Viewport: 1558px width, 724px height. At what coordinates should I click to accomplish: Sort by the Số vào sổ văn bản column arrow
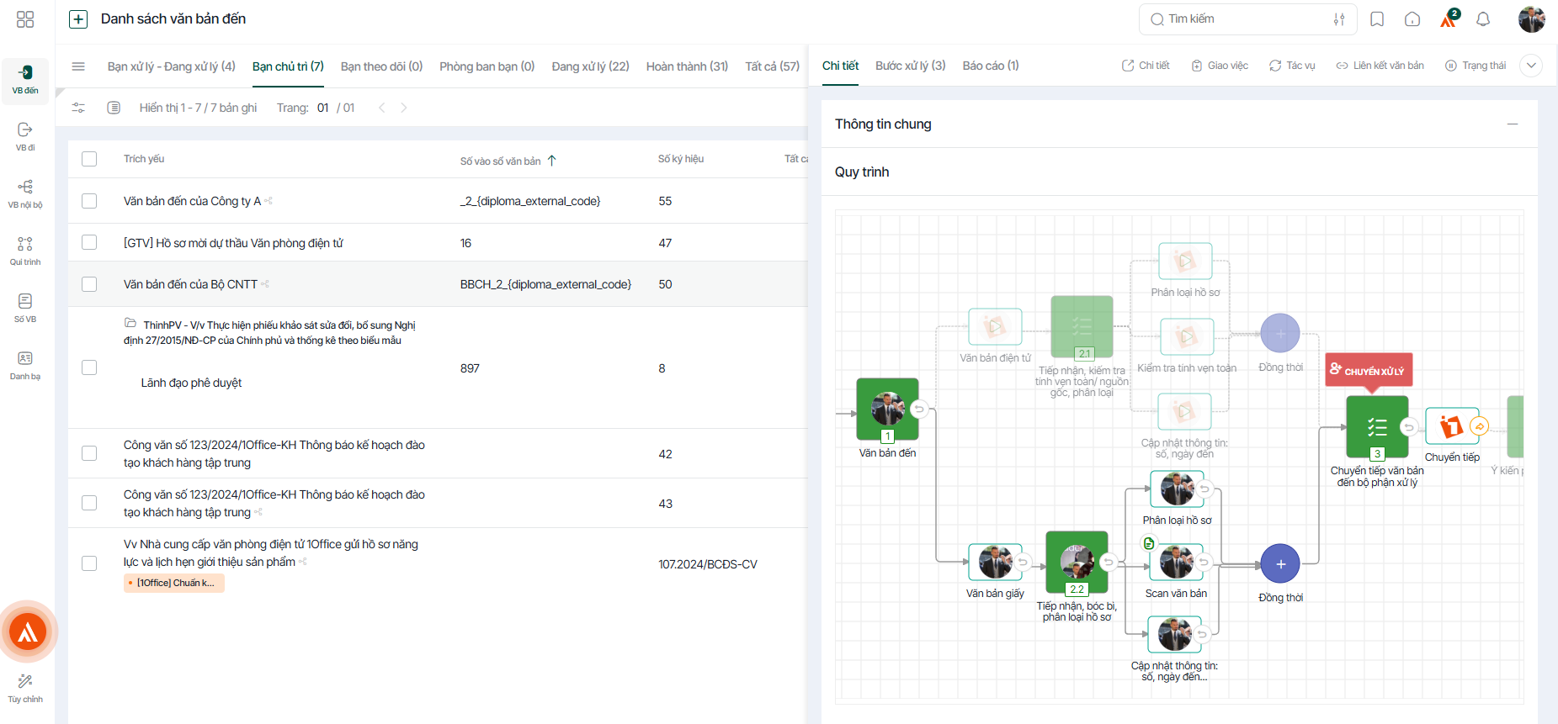(x=552, y=161)
